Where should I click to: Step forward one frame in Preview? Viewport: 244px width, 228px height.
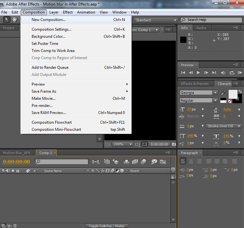206,72
